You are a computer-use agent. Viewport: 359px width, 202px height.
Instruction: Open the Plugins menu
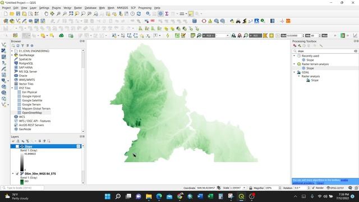(x=56, y=8)
